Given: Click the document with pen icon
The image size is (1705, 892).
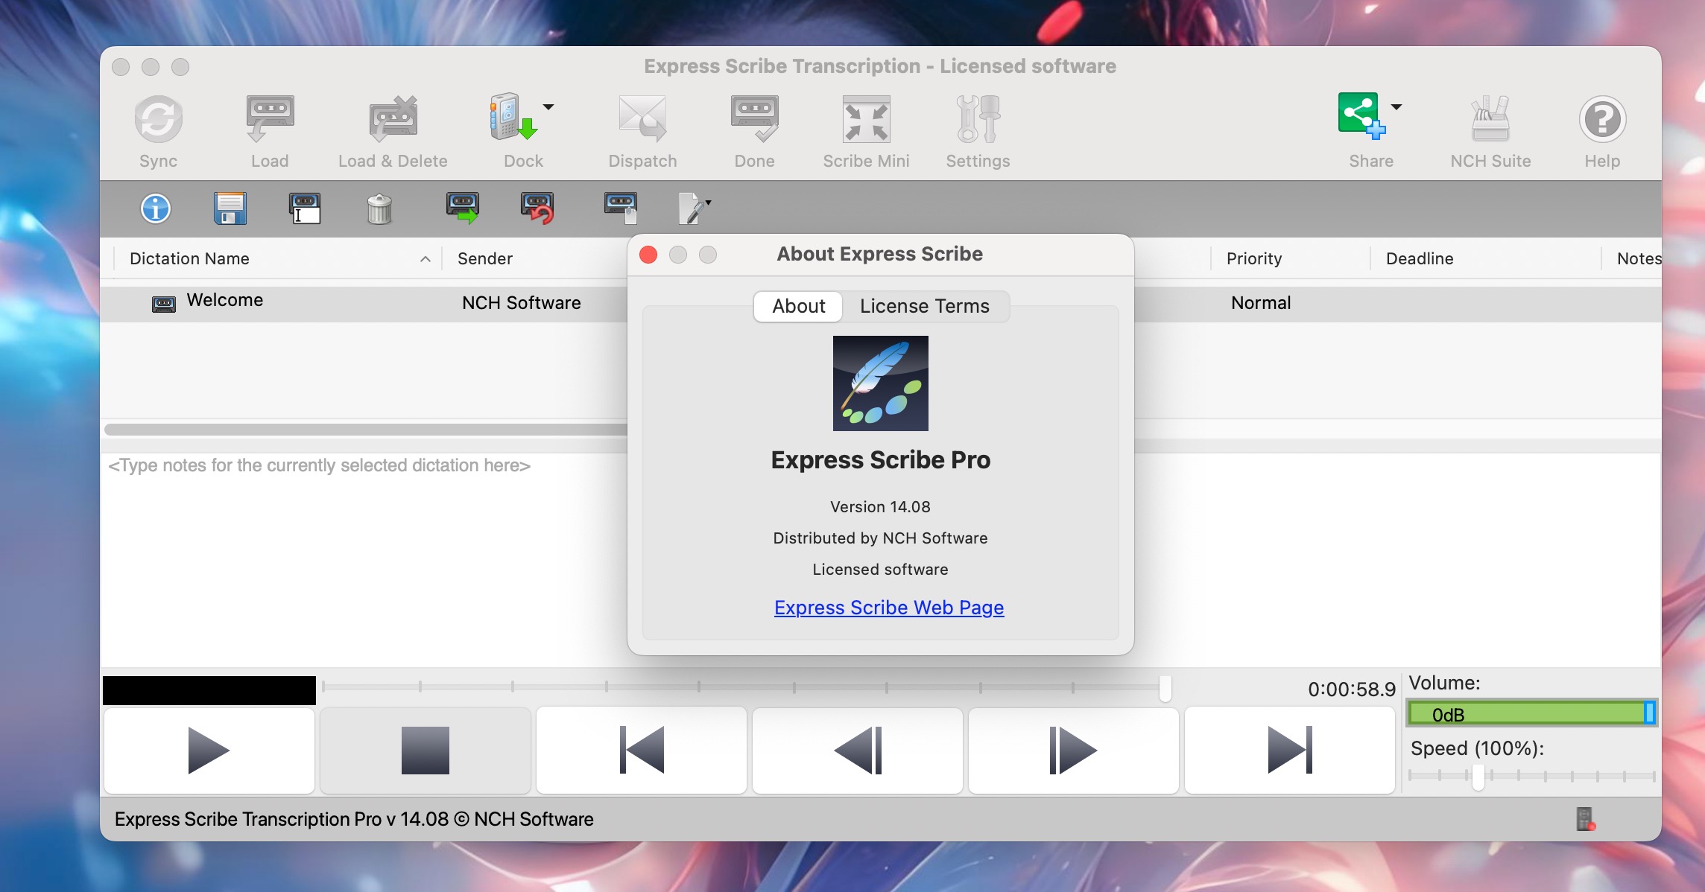Looking at the screenshot, I should click(691, 208).
